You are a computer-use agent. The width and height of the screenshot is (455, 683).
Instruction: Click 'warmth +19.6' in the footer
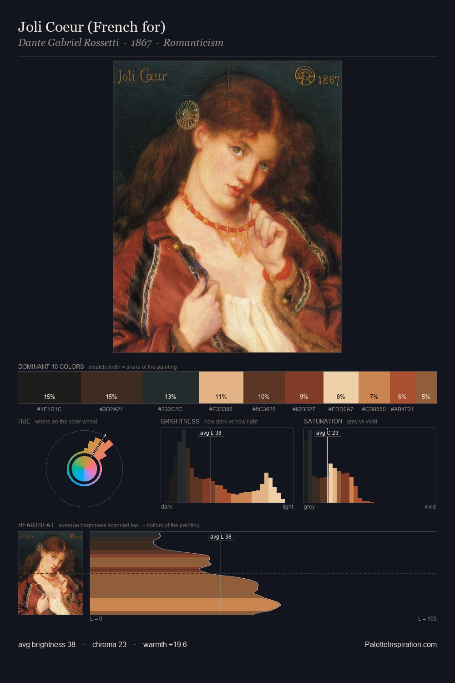[x=165, y=644]
